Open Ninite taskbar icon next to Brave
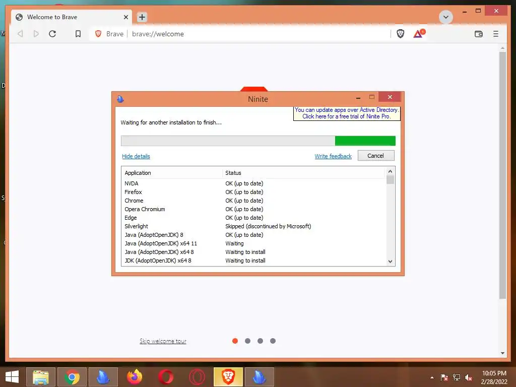 click(x=260, y=377)
